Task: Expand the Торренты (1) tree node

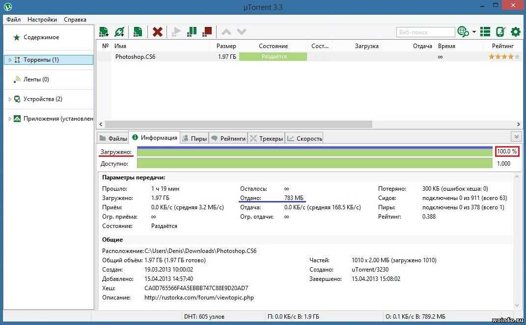Action: (10, 60)
